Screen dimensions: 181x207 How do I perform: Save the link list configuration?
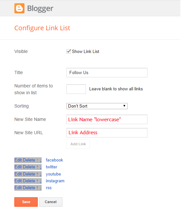coord(26,202)
